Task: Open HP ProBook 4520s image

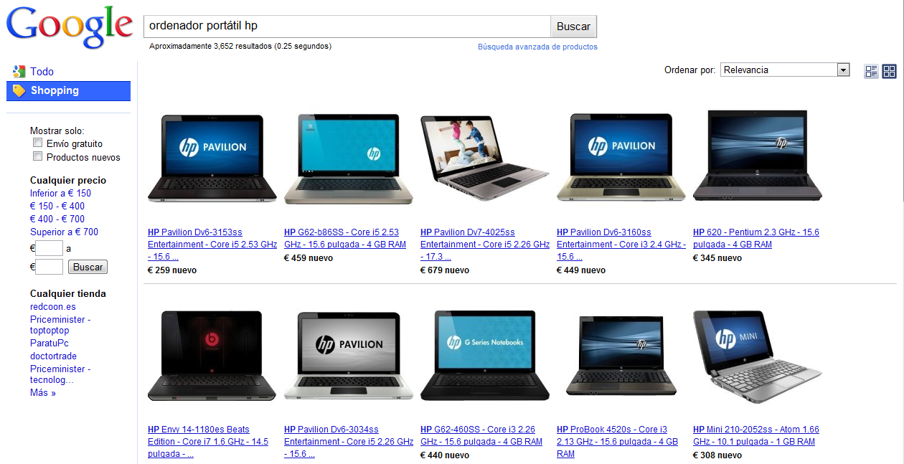Action: click(621, 355)
